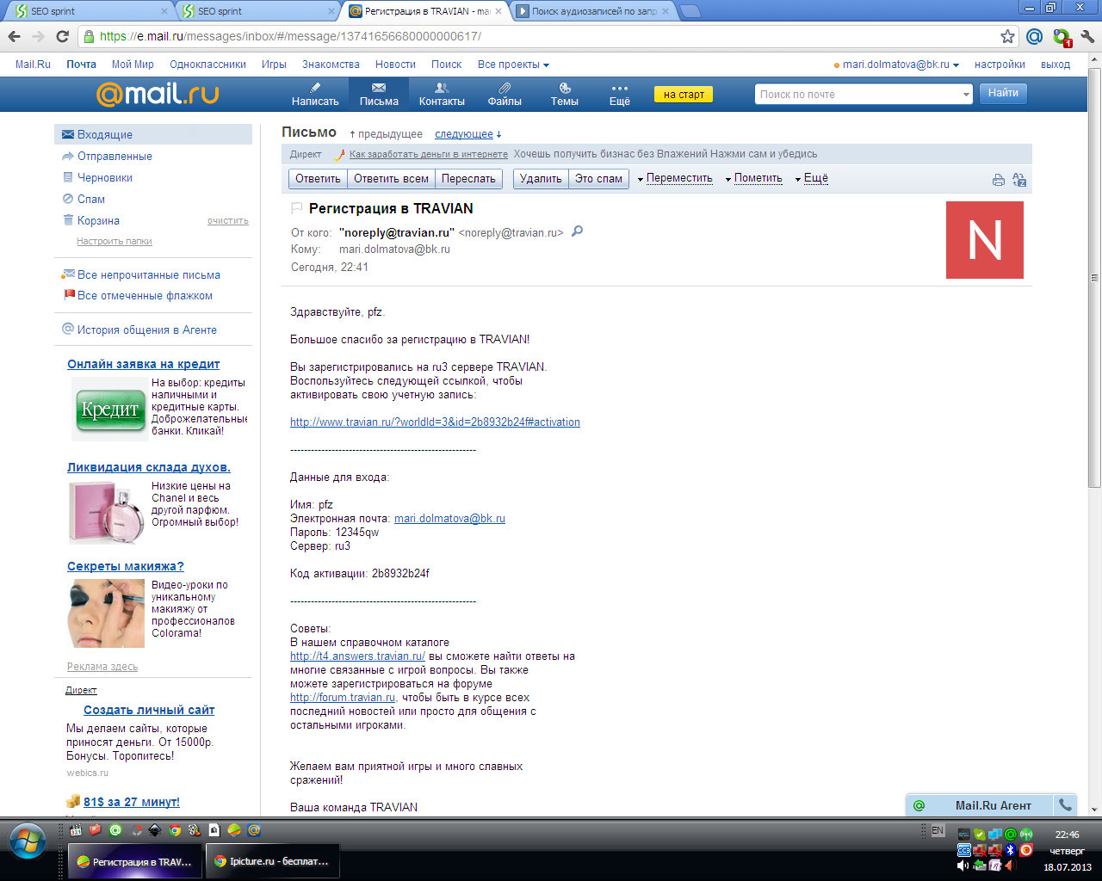
Task: Click the mail.ru logo
Action: click(x=158, y=93)
